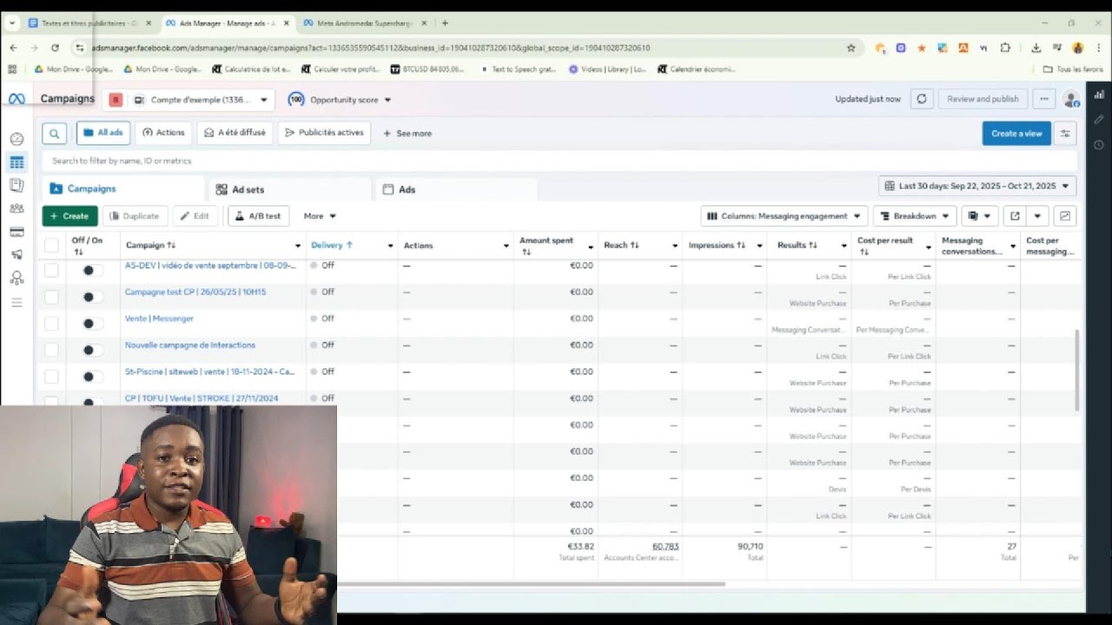Open the Campaign column header dropdown arrow

pyautogui.click(x=298, y=247)
